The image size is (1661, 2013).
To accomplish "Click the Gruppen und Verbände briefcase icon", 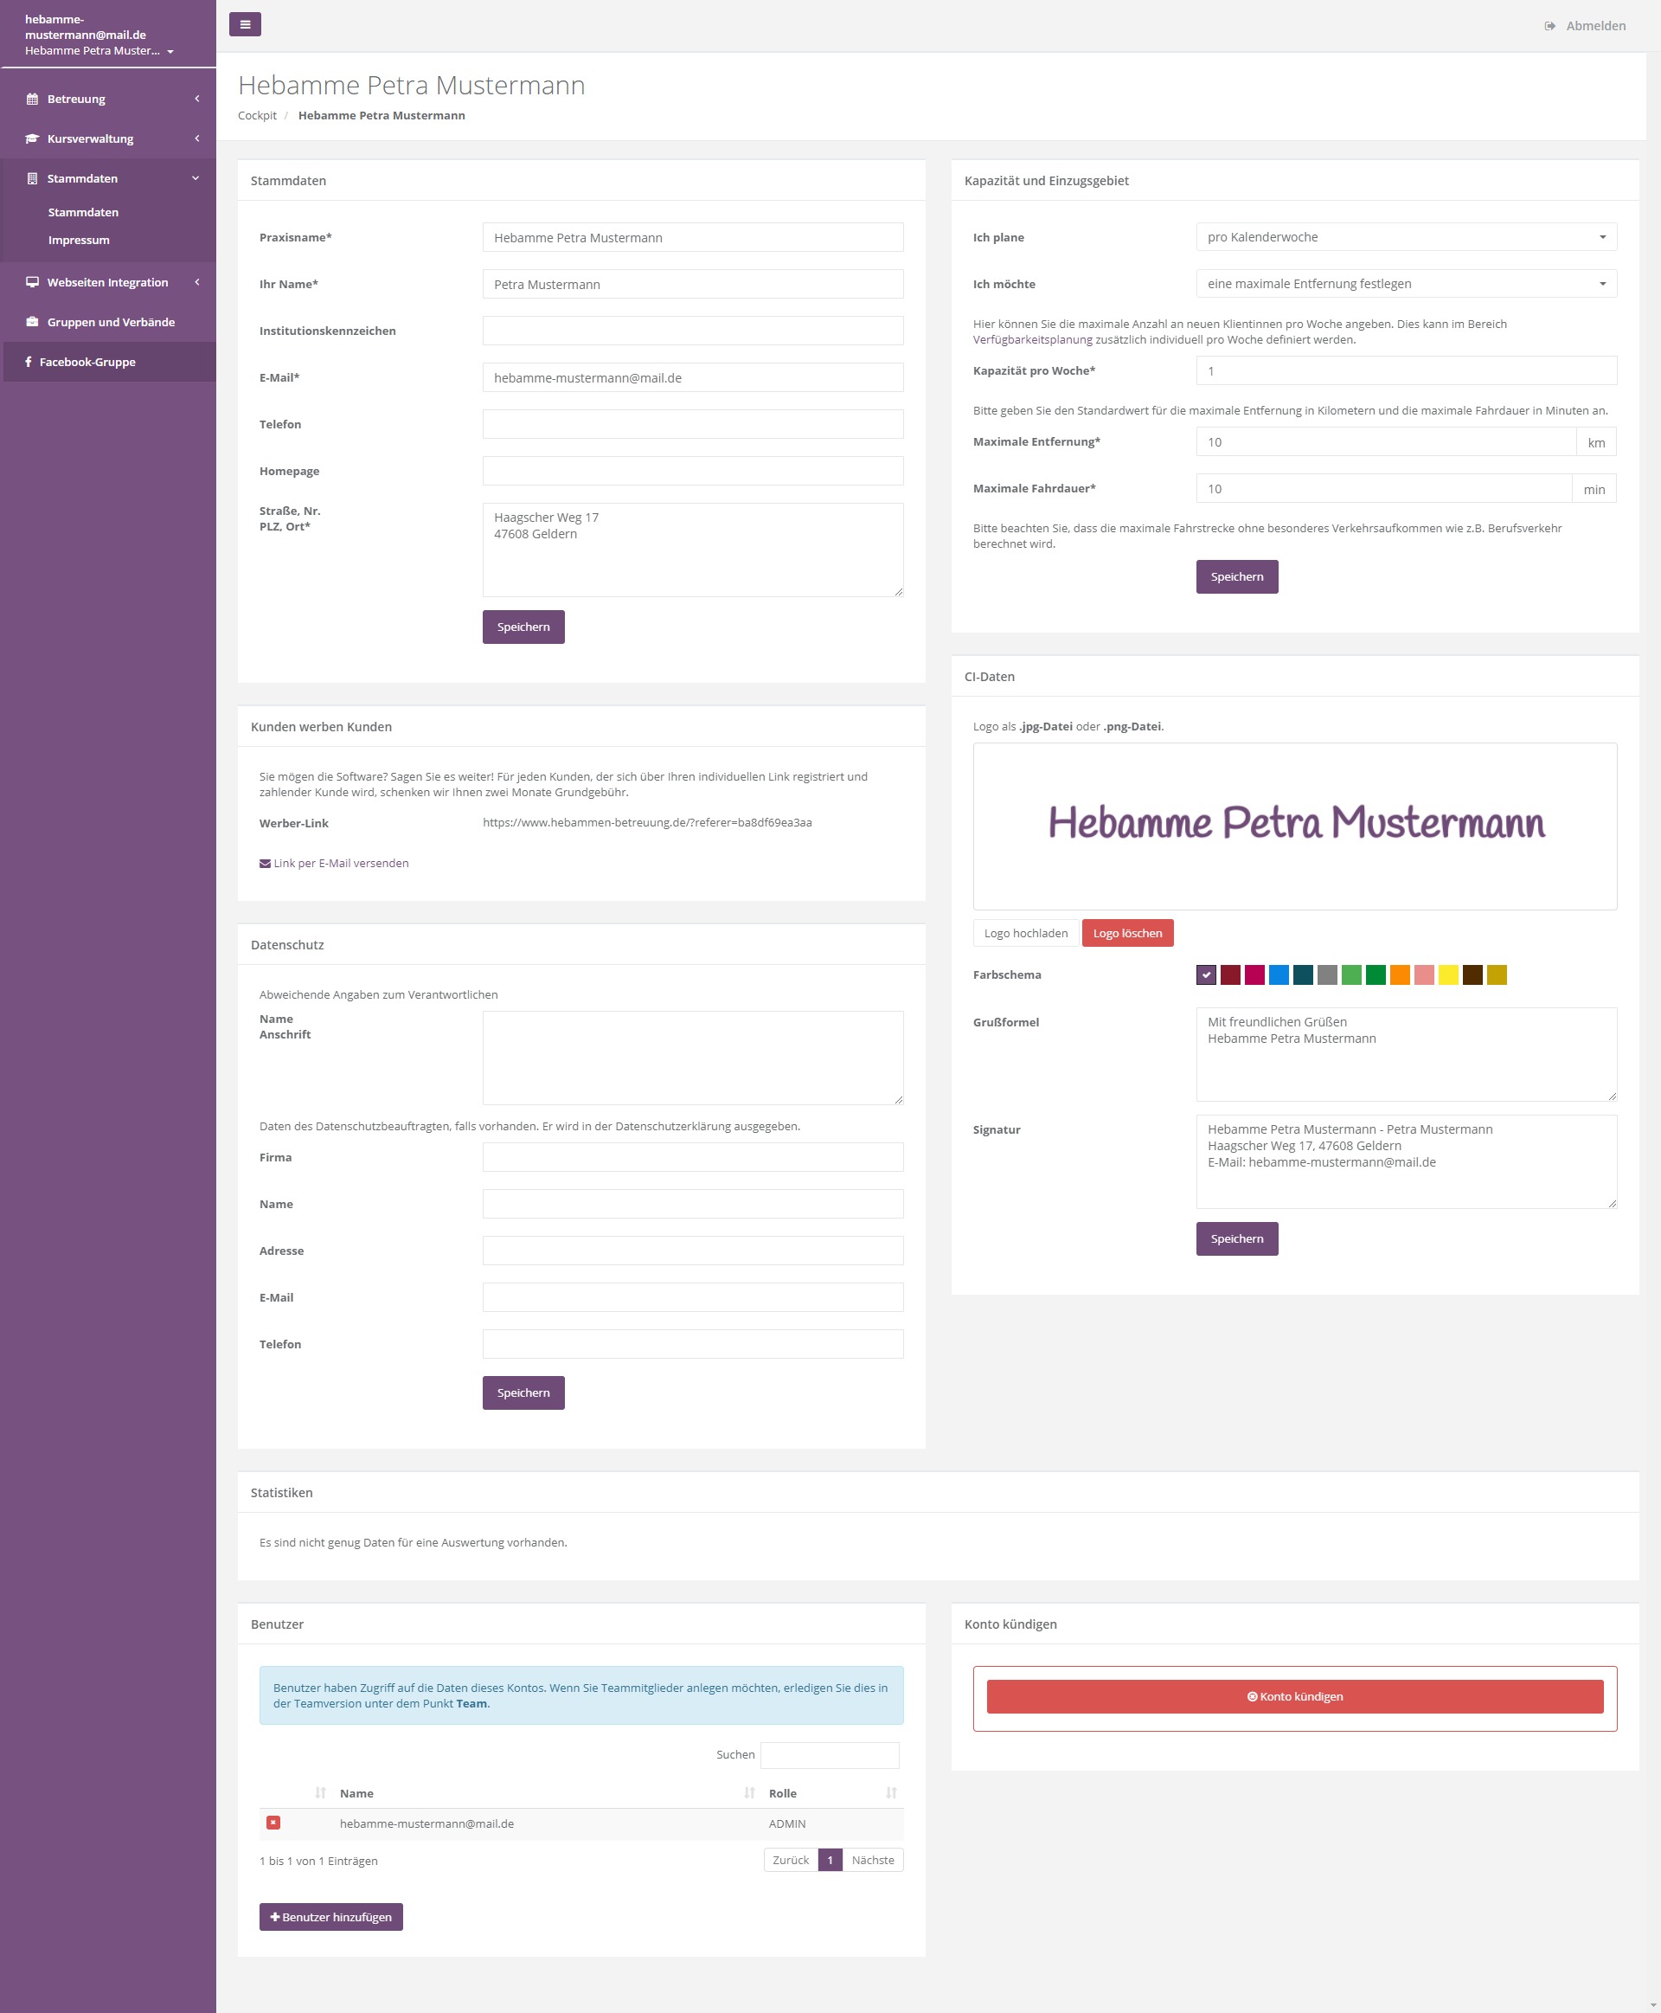I will 31,323.
